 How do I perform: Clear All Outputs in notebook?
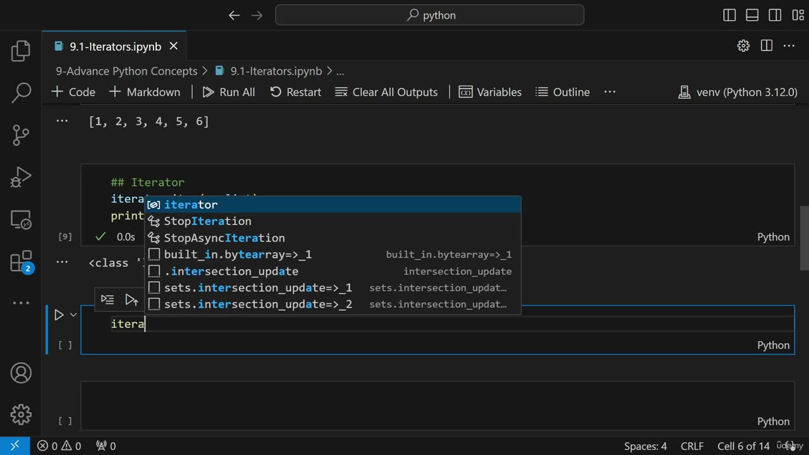[386, 92]
